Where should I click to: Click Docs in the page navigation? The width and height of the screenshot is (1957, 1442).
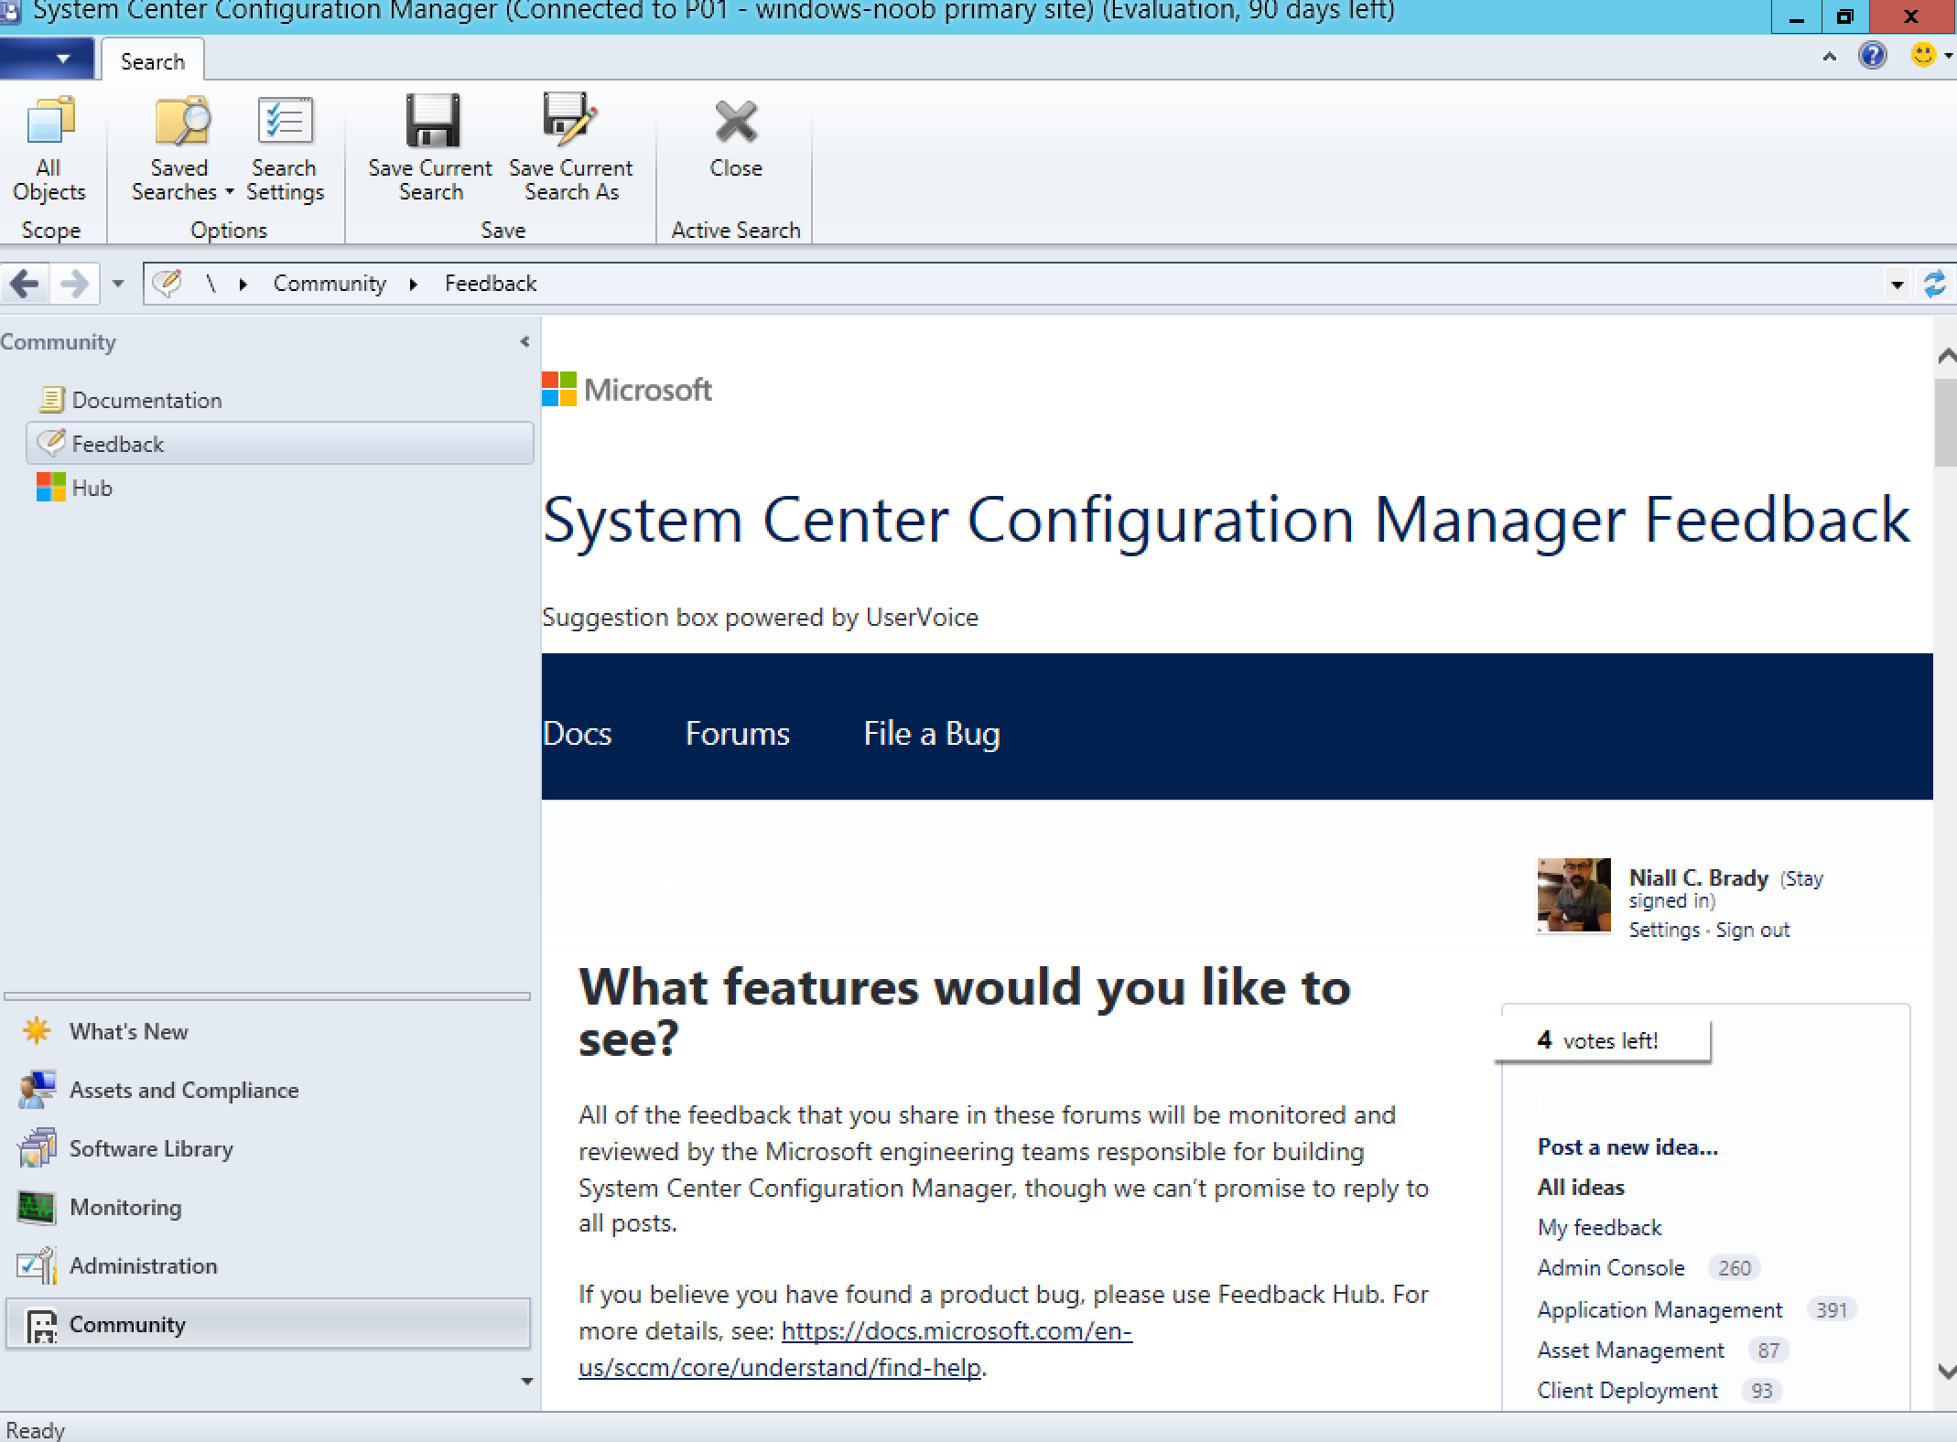578,734
